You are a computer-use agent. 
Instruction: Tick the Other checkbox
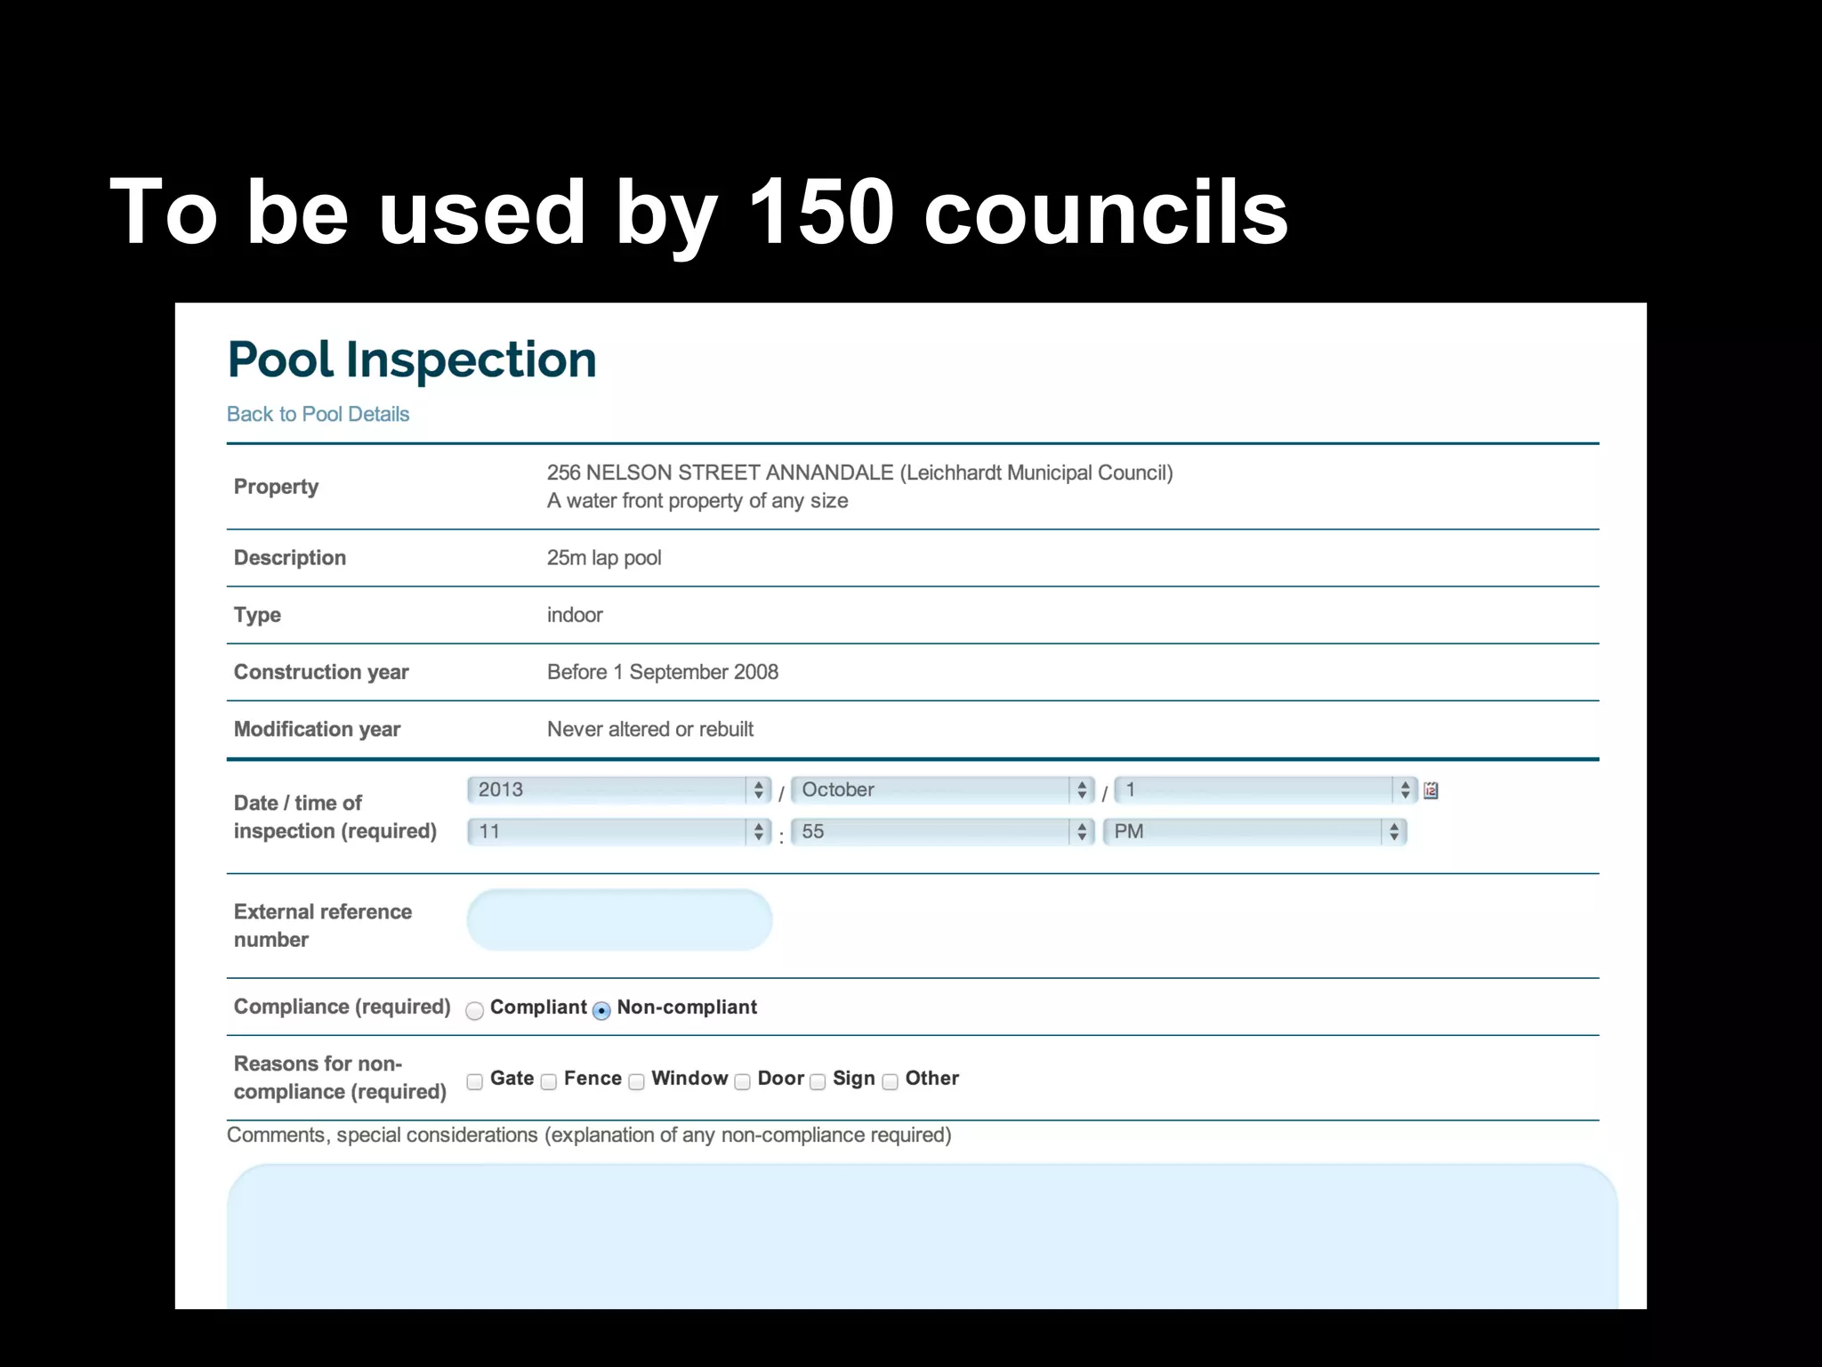(891, 1081)
